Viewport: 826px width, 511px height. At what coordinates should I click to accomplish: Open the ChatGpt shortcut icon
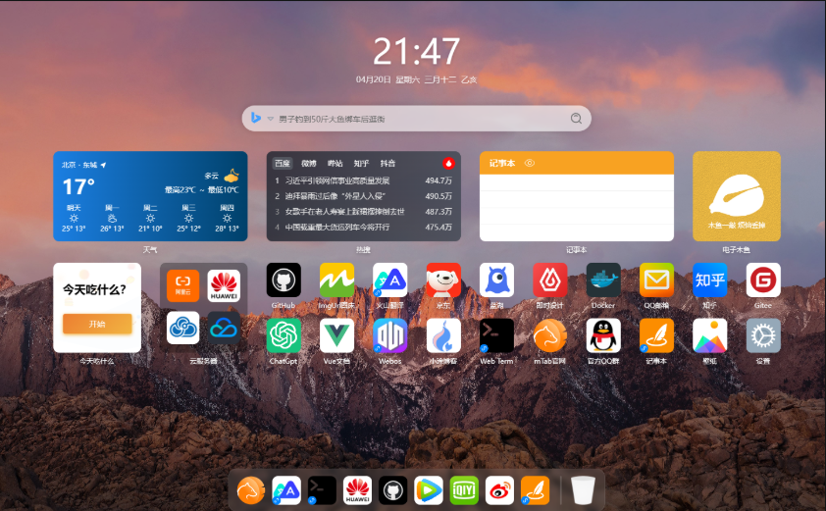tap(284, 335)
